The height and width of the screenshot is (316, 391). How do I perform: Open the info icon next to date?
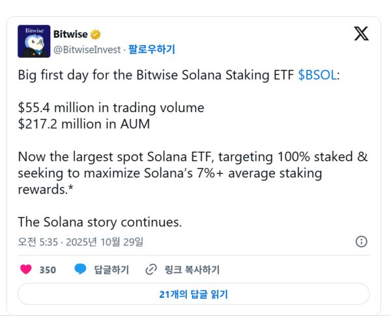coord(361,241)
